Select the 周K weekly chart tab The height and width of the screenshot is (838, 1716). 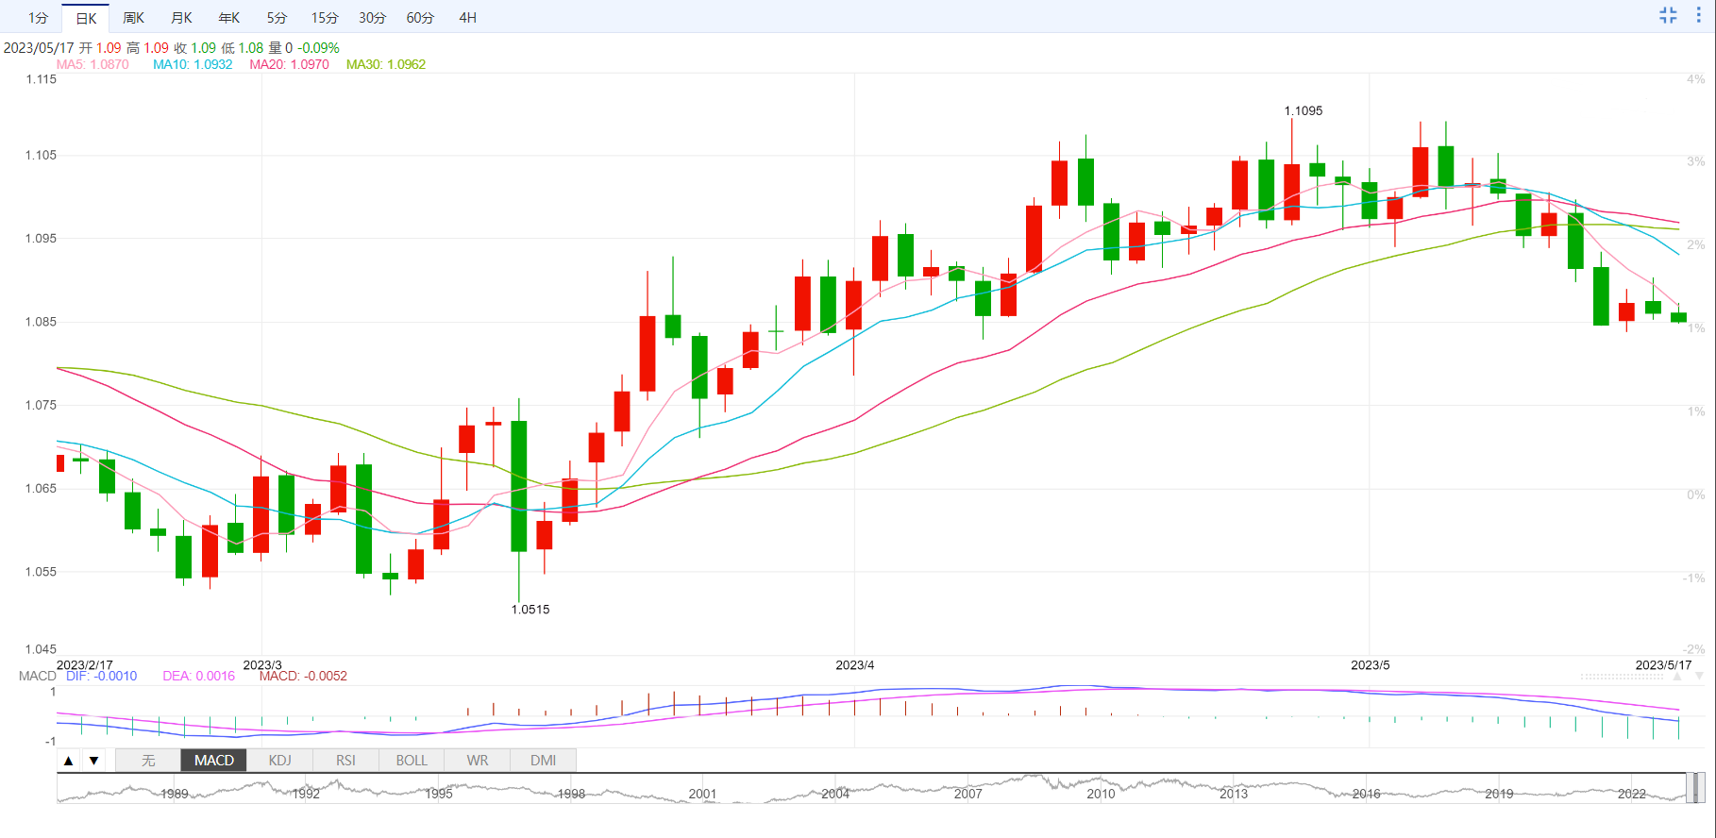pos(133,18)
